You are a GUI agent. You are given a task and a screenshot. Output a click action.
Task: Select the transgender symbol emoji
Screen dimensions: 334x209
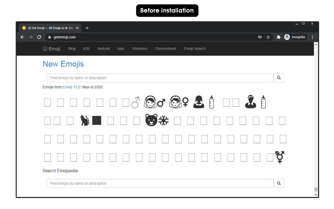coord(280,157)
